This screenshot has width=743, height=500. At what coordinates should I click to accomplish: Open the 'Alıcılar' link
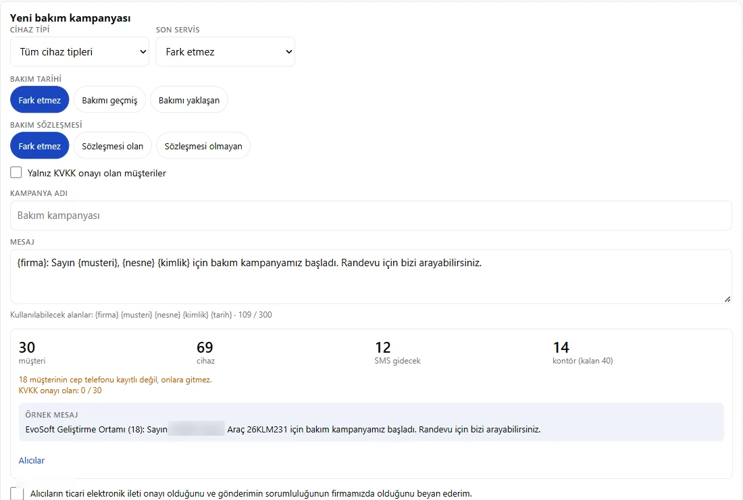point(31,460)
